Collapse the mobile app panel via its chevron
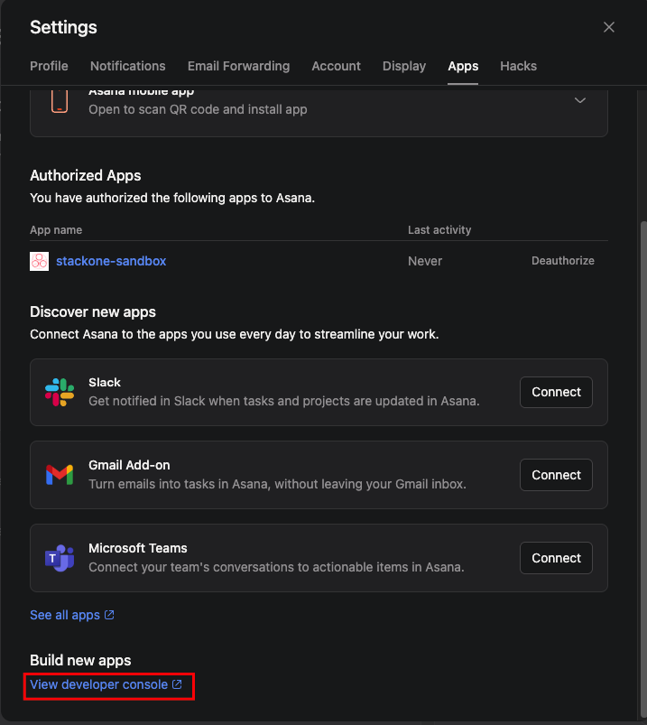The width and height of the screenshot is (647, 725). click(580, 100)
